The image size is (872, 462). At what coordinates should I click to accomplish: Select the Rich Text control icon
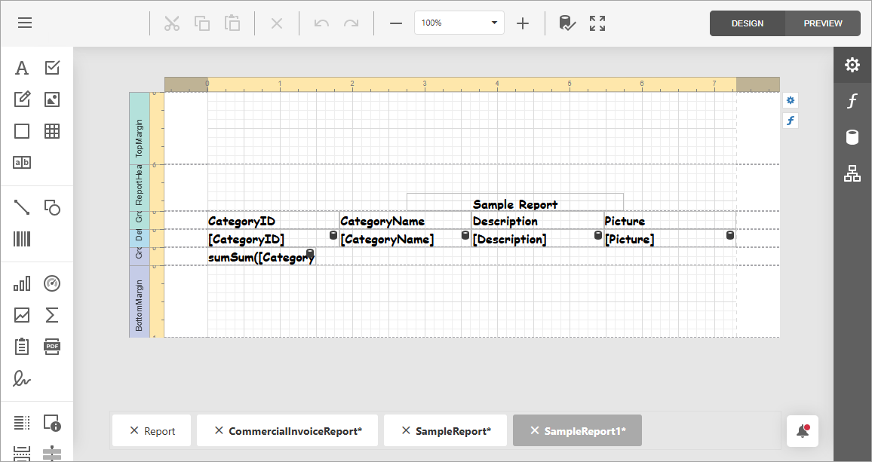22,99
